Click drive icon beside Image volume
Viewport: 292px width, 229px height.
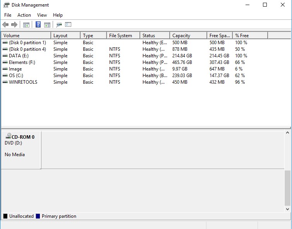tap(5, 69)
